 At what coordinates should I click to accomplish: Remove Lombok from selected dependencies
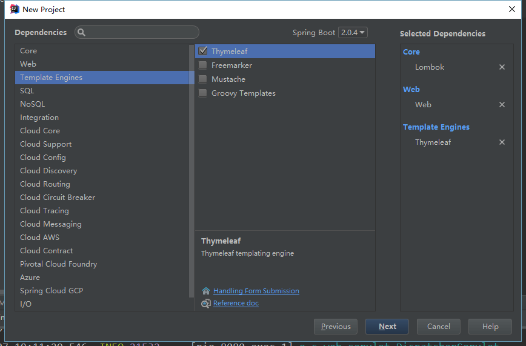coord(502,67)
